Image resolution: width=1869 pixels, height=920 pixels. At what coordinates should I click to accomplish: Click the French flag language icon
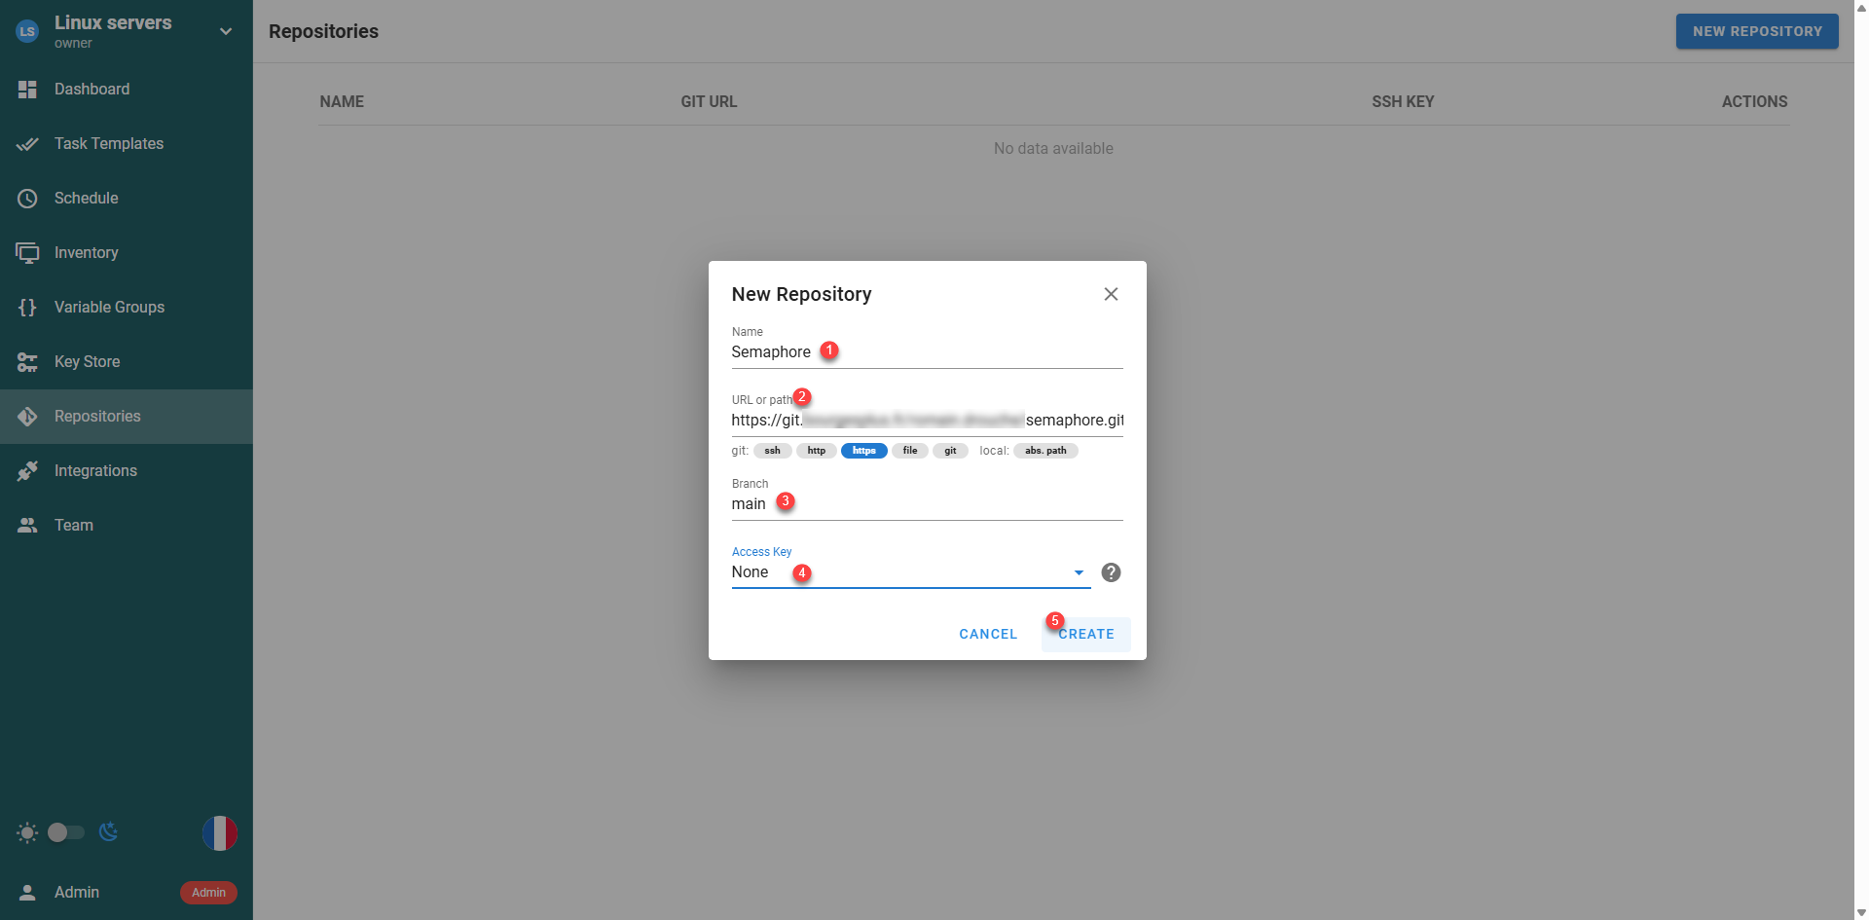click(220, 833)
